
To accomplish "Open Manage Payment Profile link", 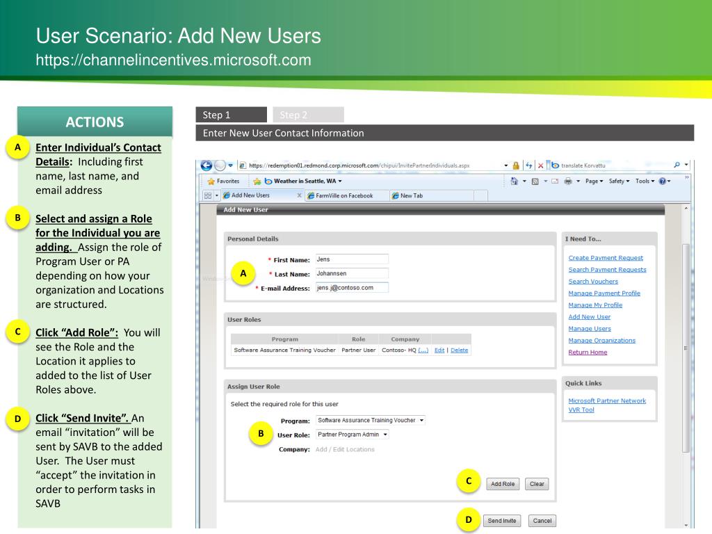I will coord(604,293).
